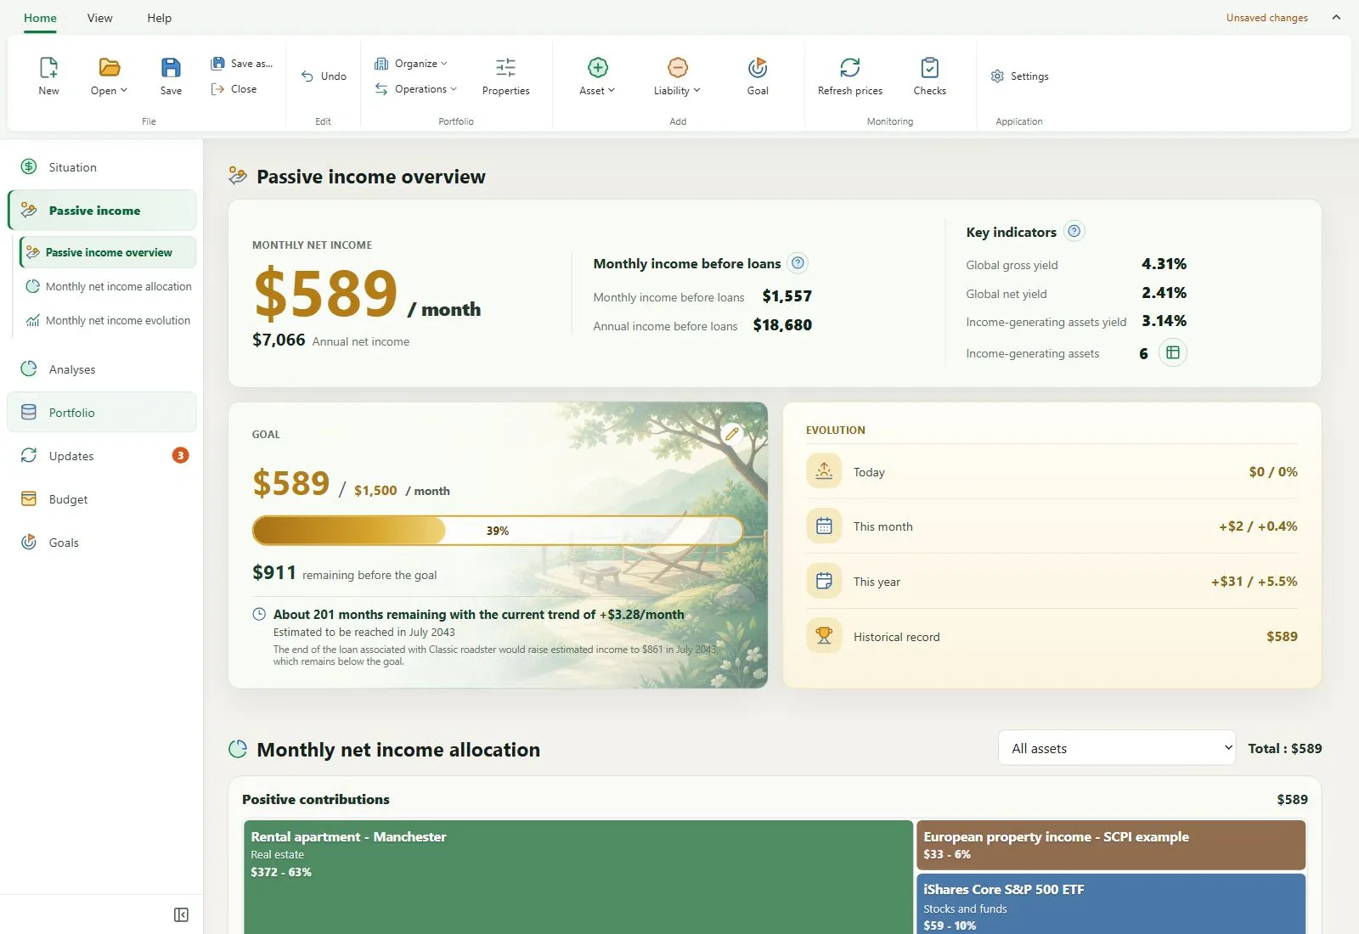Select the Rental apartment - Manchester treemap block
Screen dimensions: 1359x934
coord(578,877)
